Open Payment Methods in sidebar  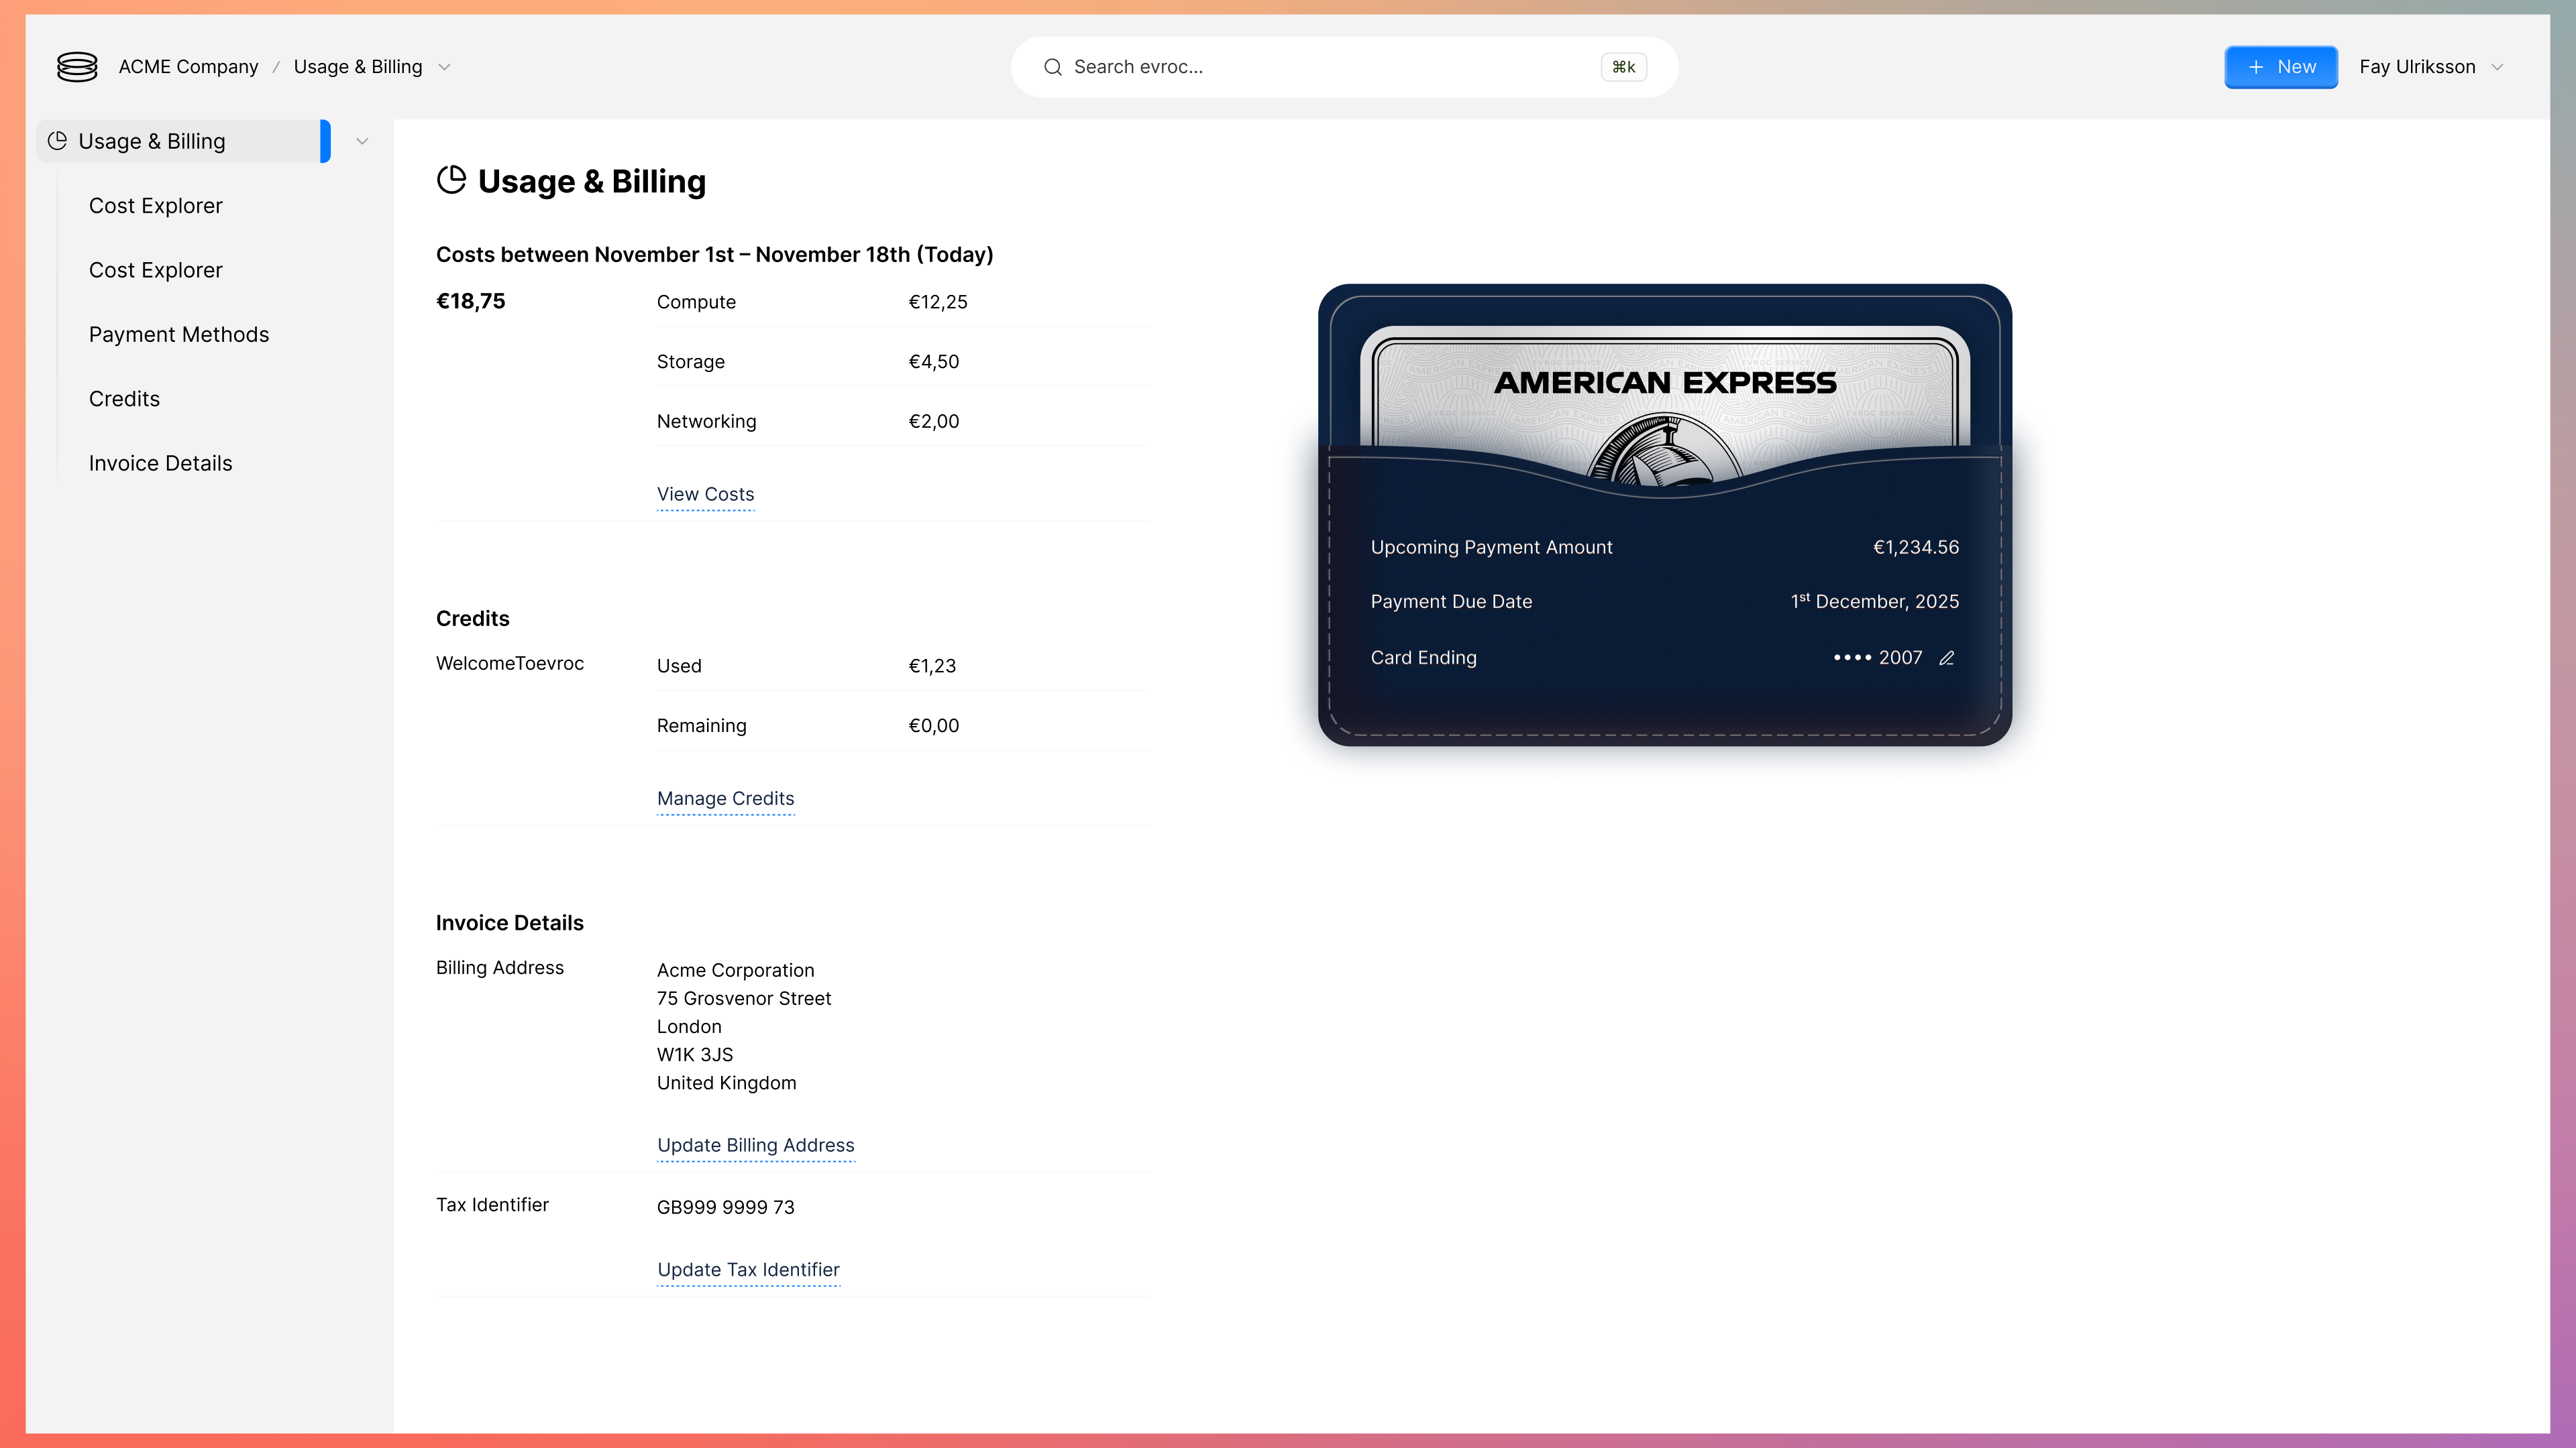(x=179, y=335)
